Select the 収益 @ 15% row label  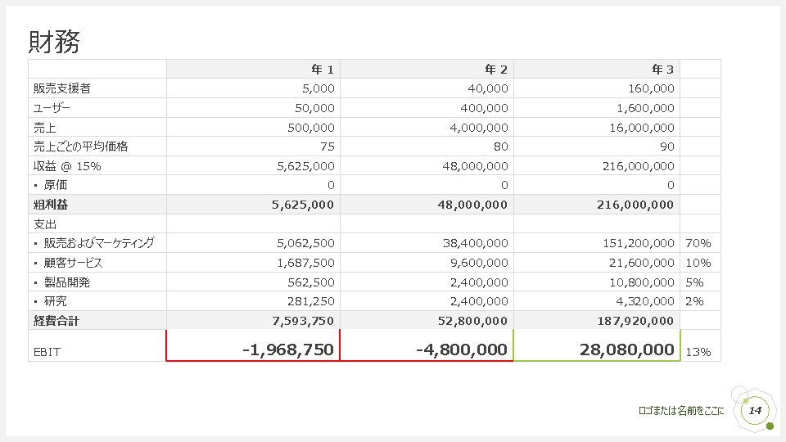pyautogui.click(x=67, y=166)
